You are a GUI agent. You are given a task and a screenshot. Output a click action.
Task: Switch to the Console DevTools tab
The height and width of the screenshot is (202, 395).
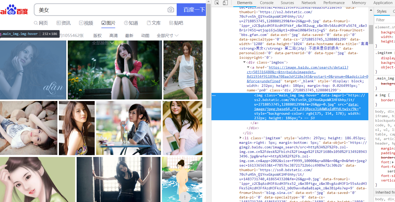click(267, 3)
